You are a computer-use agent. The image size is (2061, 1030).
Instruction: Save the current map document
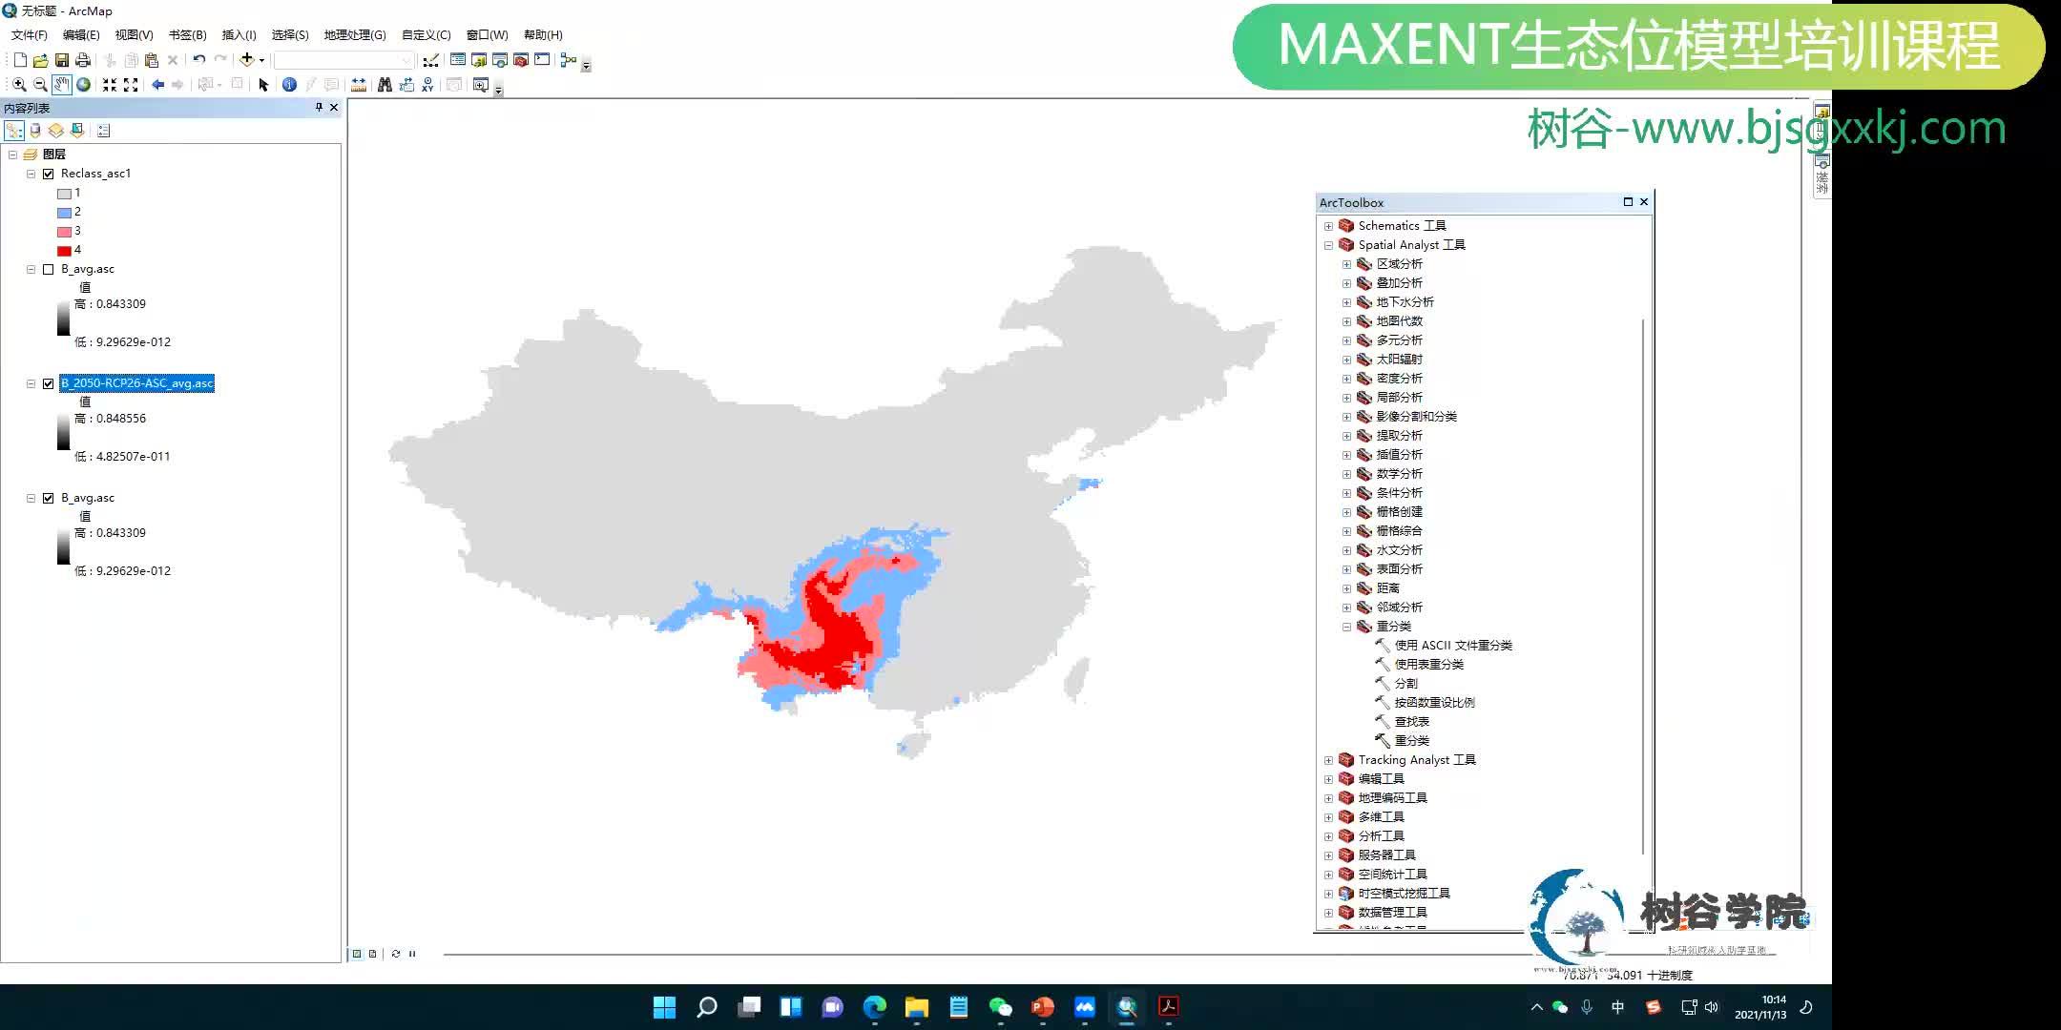click(62, 60)
